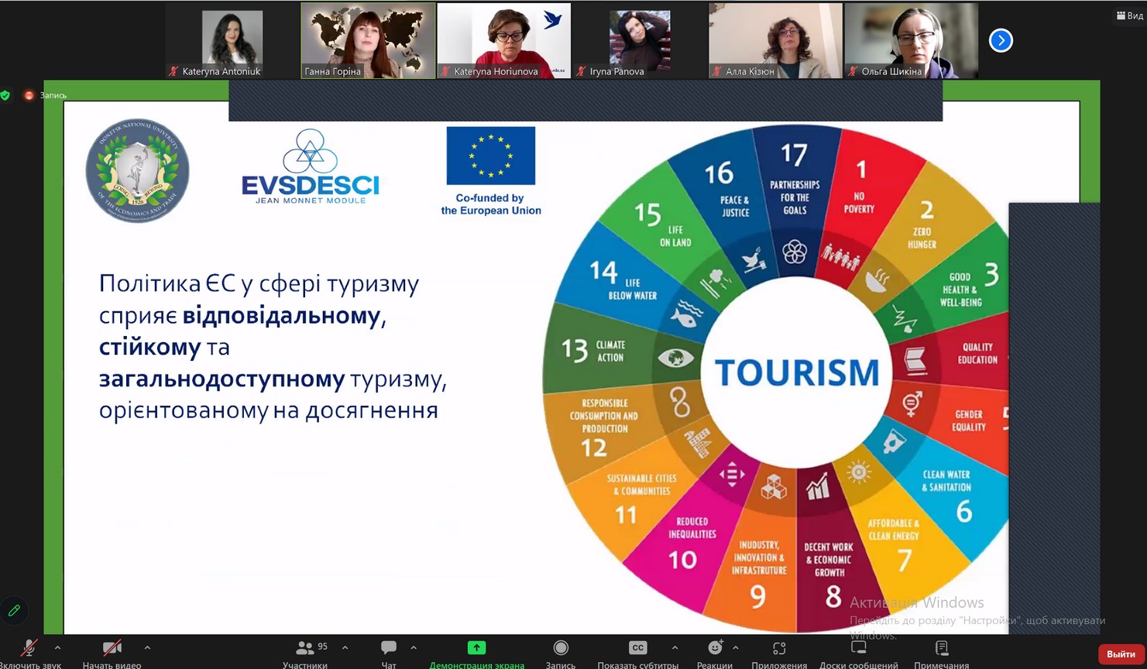Expand the arrow next to Chat

tap(414, 647)
